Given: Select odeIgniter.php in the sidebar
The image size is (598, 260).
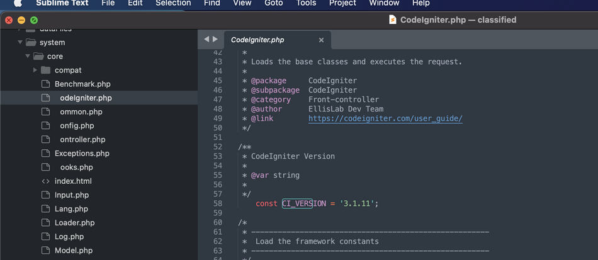Looking at the screenshot, I should tap(86, 98).
